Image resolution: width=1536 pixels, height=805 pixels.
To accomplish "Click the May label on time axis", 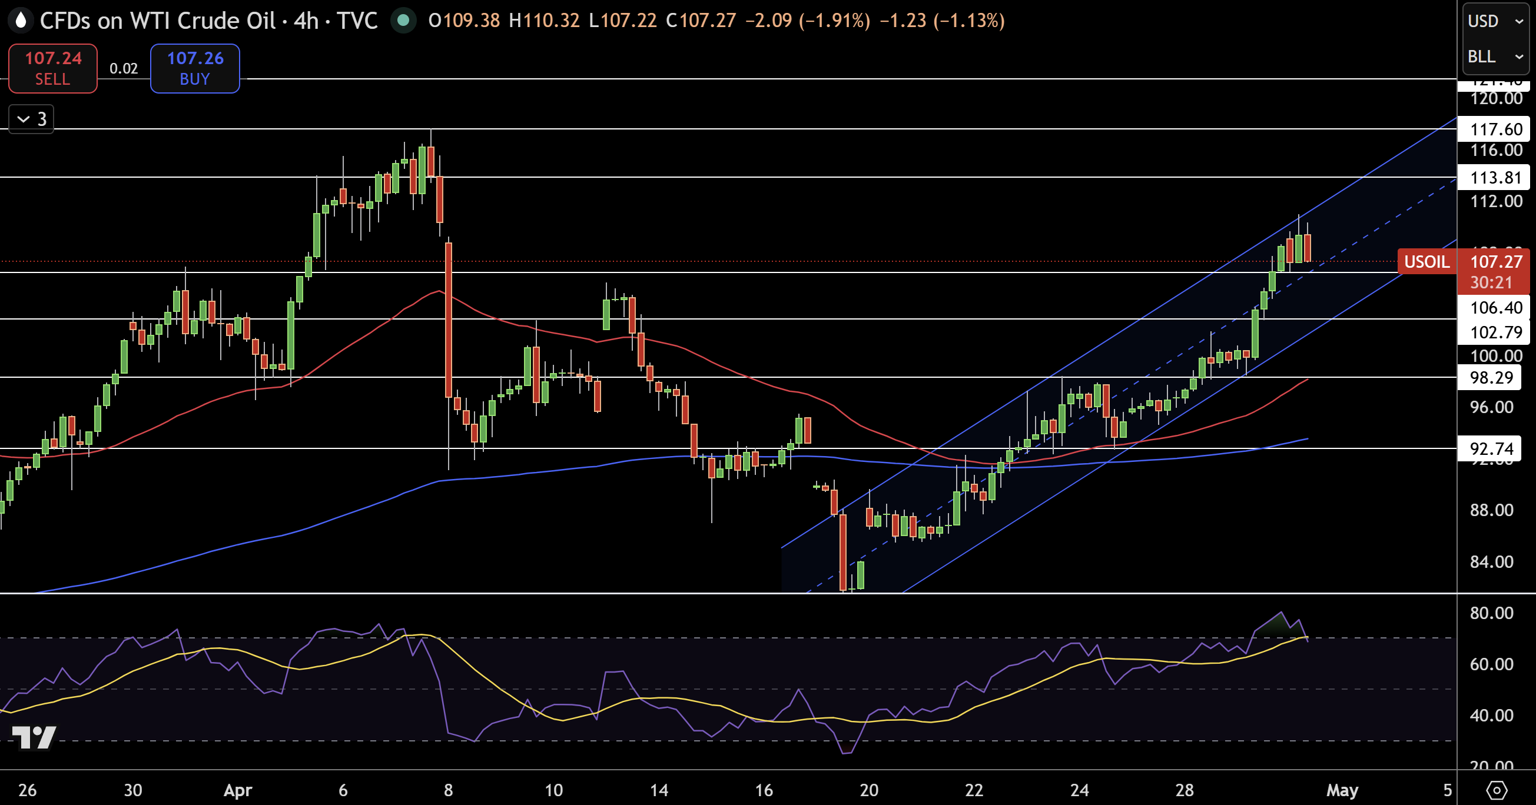I will point(1342,790).
